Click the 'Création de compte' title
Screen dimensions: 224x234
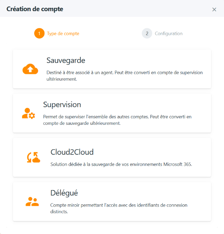(x=35, y=9)
